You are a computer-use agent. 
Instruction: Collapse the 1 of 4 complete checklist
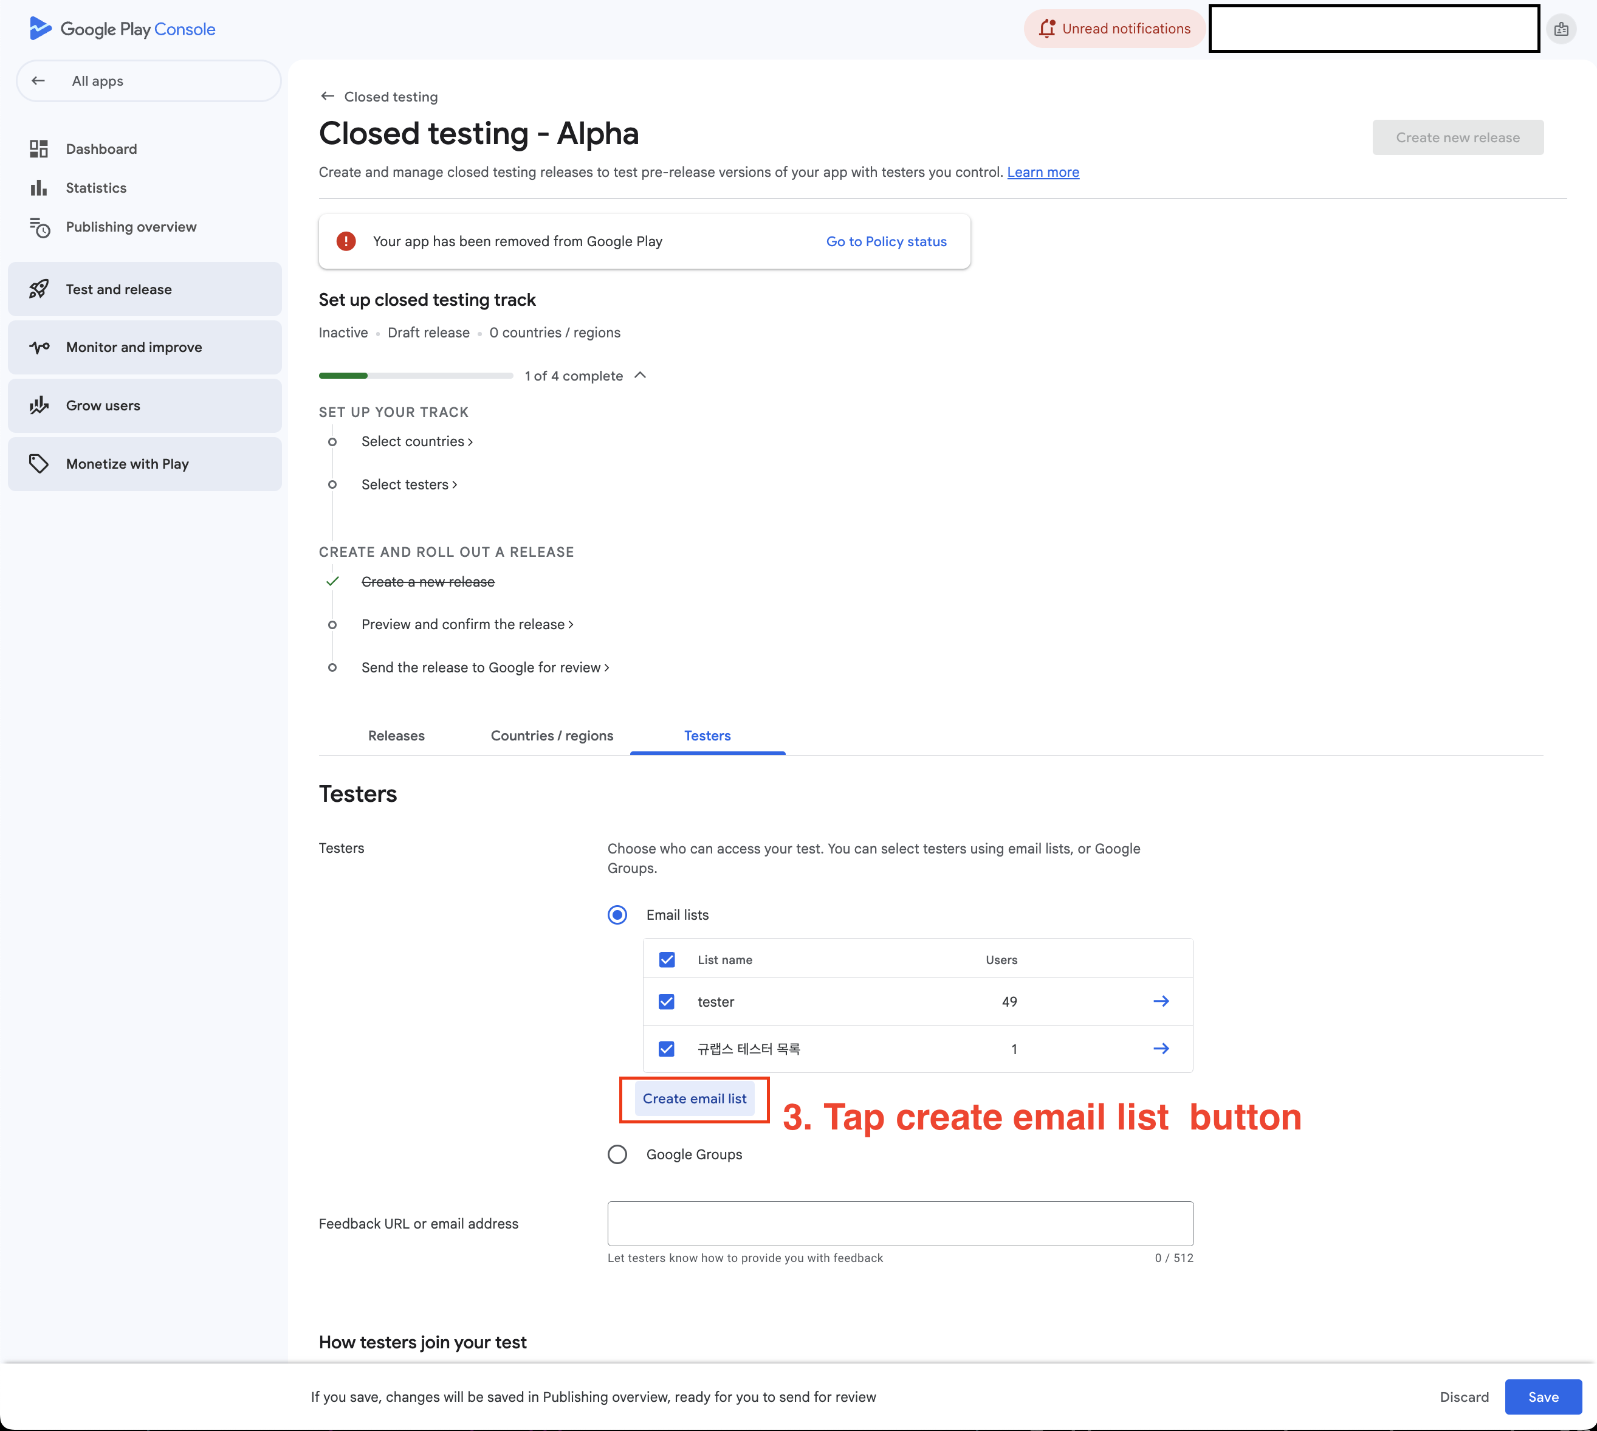click(641, 375)
